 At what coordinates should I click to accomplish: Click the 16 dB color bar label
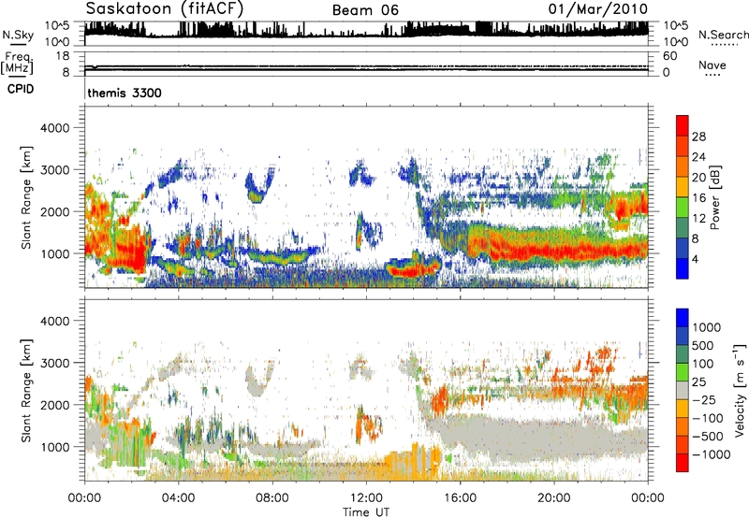(698, 198)
